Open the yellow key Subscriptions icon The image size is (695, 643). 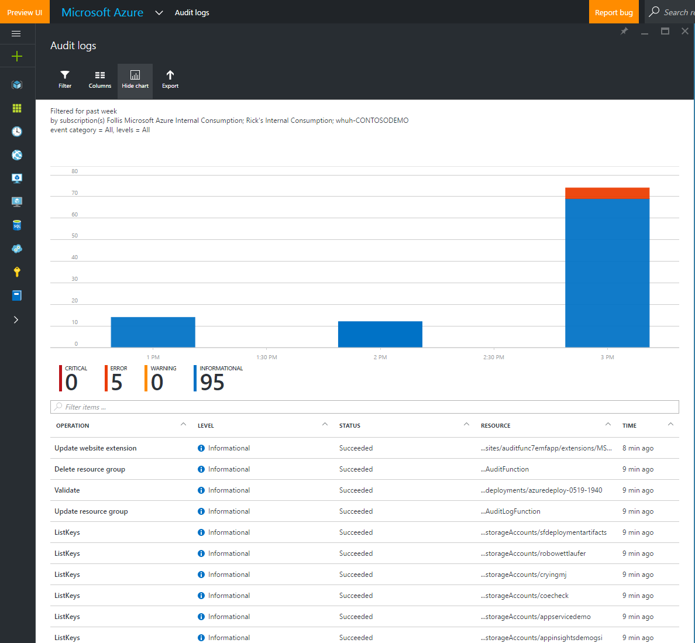[17, 272]
